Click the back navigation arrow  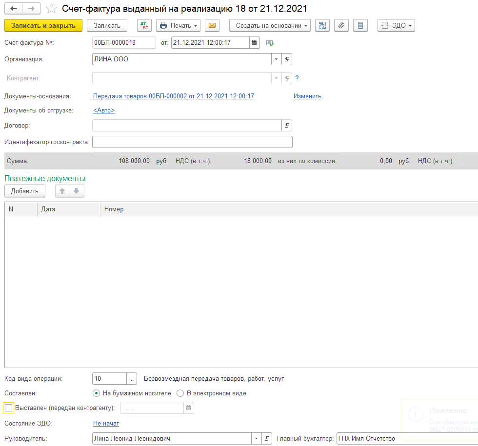[14, 8]
